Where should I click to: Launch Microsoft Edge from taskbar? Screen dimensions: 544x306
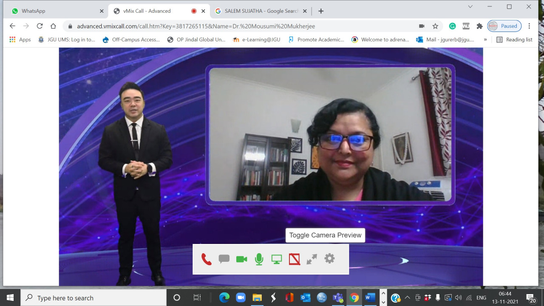tap(224, 297)
